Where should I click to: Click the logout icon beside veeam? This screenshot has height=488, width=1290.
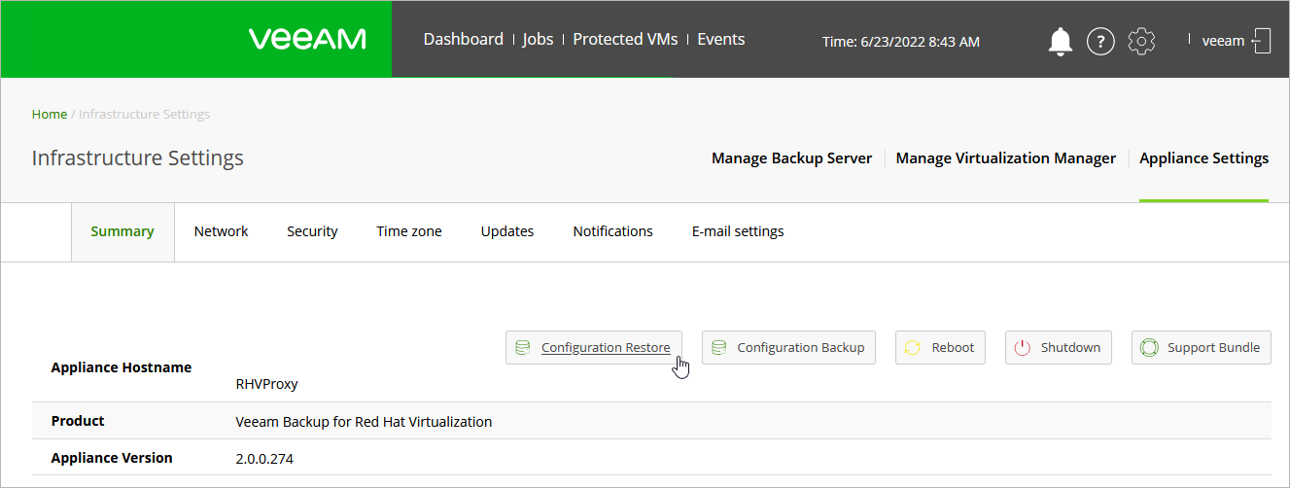[x=1261, y=41]
